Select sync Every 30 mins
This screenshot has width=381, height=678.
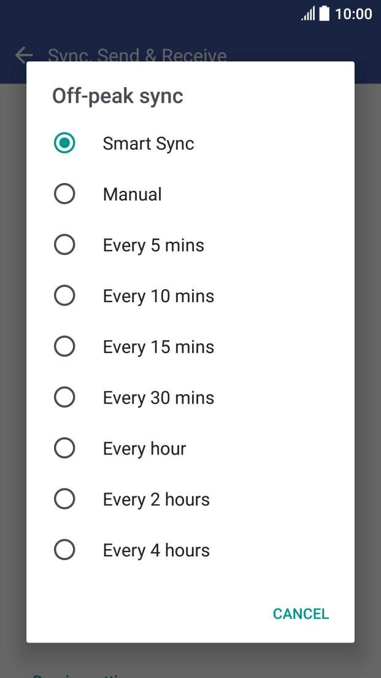[64, 397]
